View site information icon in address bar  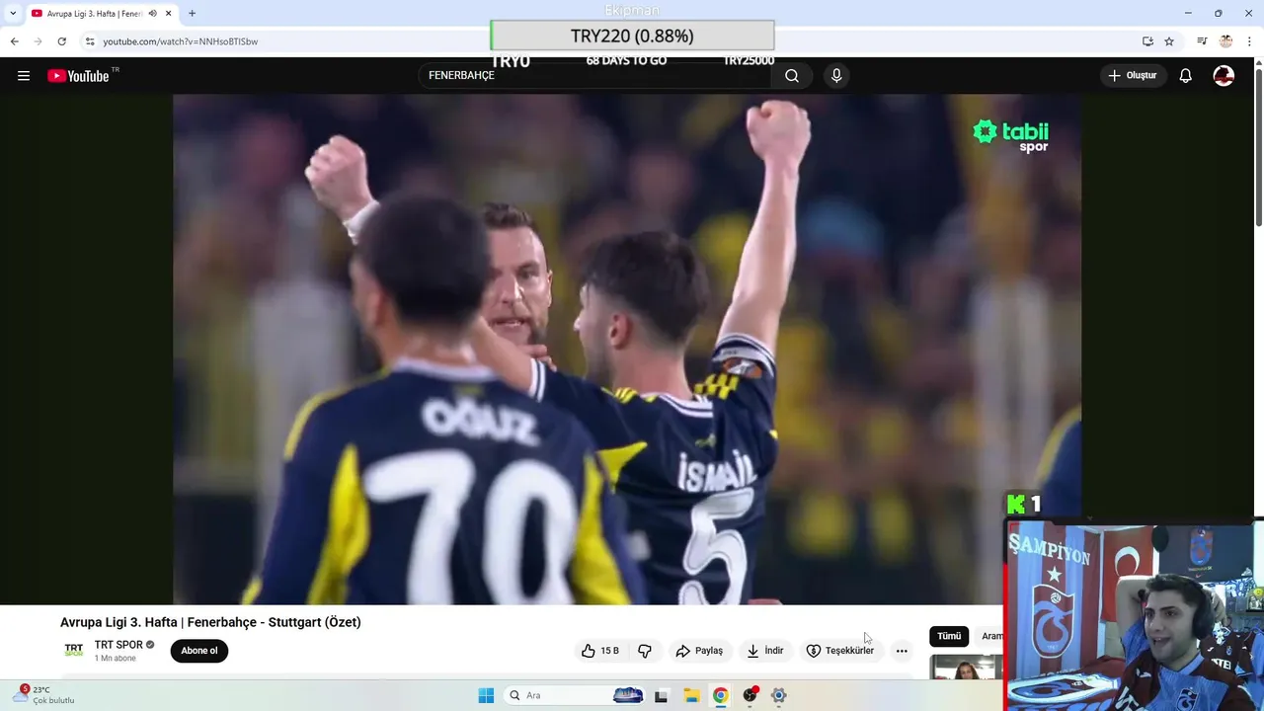pos(90,41)
